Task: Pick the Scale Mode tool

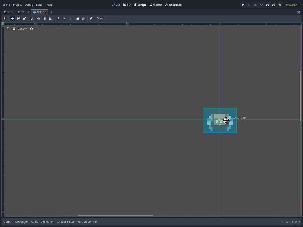Action: click(x=25, y=18)
